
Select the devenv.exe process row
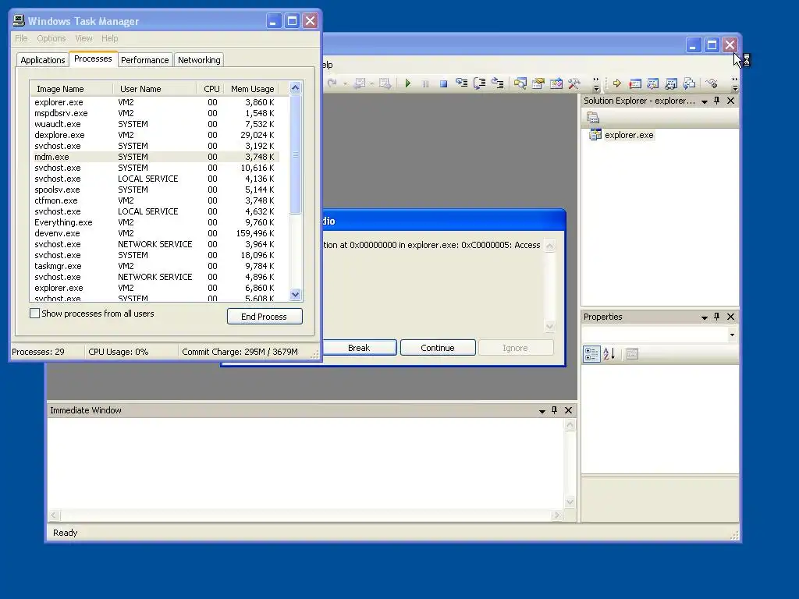[155, 233]
